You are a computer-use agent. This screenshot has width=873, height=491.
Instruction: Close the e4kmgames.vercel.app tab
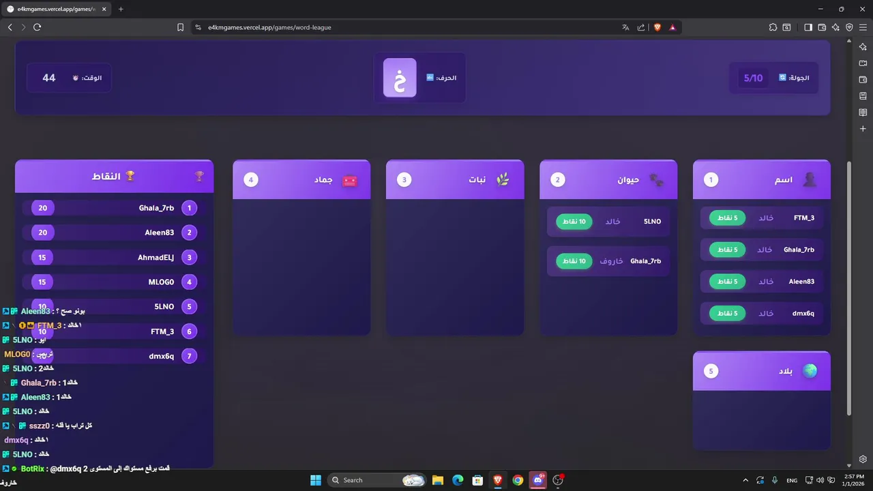[x=106, y=9]
